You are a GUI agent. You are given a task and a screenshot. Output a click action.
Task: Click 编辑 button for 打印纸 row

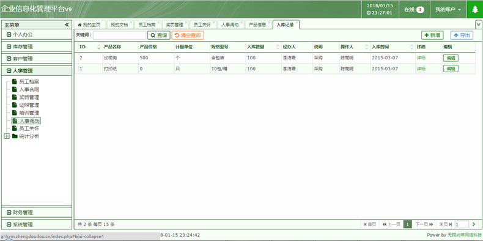(451, 69)
